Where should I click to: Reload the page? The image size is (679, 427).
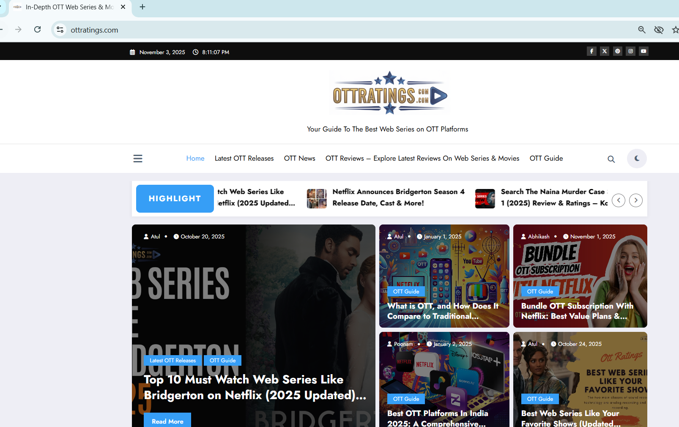(38, 30)
